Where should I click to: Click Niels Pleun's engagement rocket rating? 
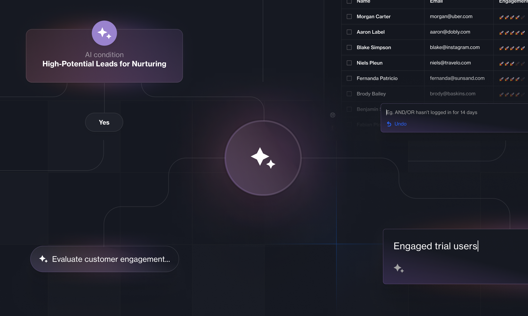(x=512, y=63)
